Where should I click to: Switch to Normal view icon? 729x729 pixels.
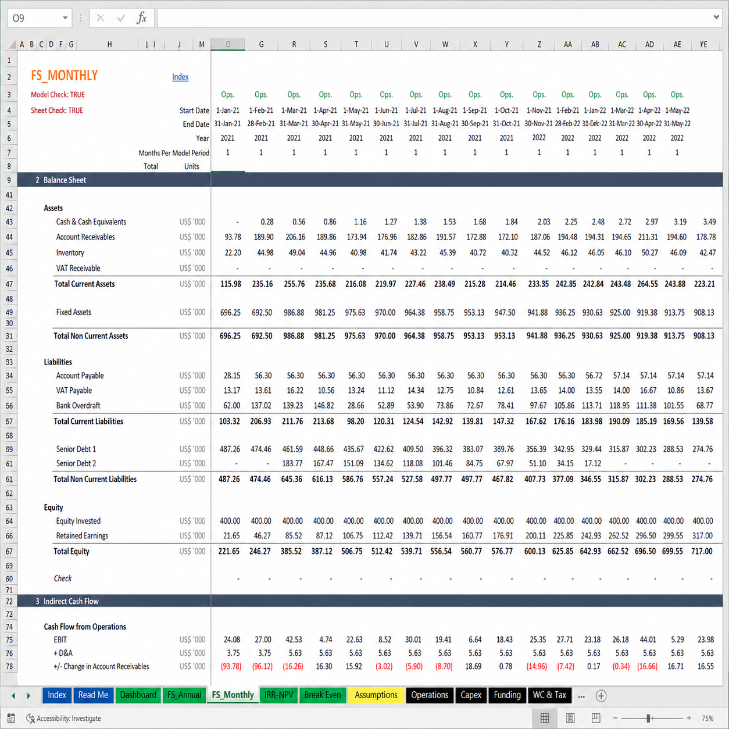(545, 719)
